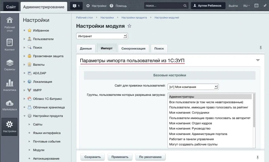Click the pin icon in bottom button bar
The image size is (269, 162).
click(257, 157)
